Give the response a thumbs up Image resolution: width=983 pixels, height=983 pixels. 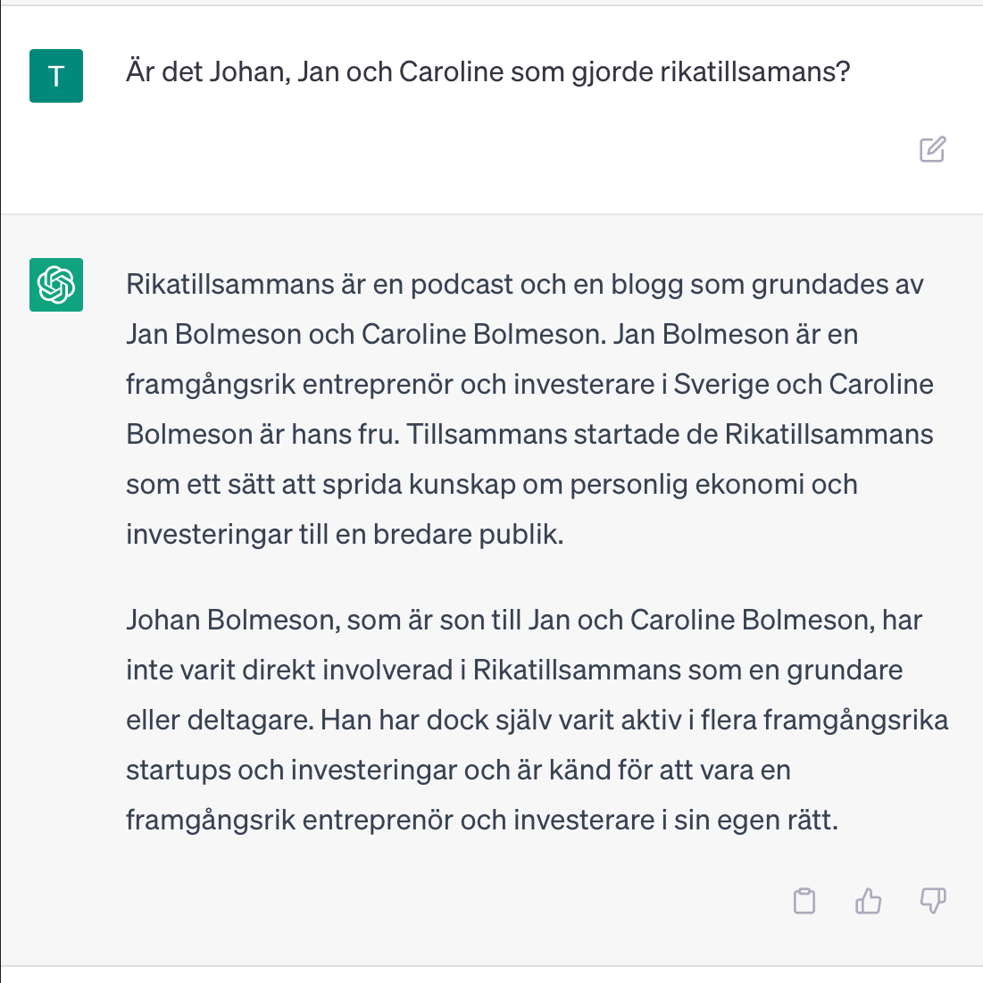pos(868,901)
